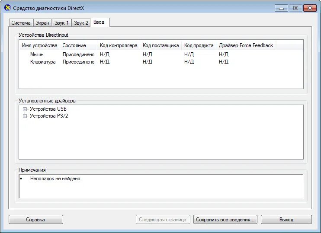The height and width of the screenshot is (233, 321).
Task: Switch to the Система tab
Action: point(21,23)
